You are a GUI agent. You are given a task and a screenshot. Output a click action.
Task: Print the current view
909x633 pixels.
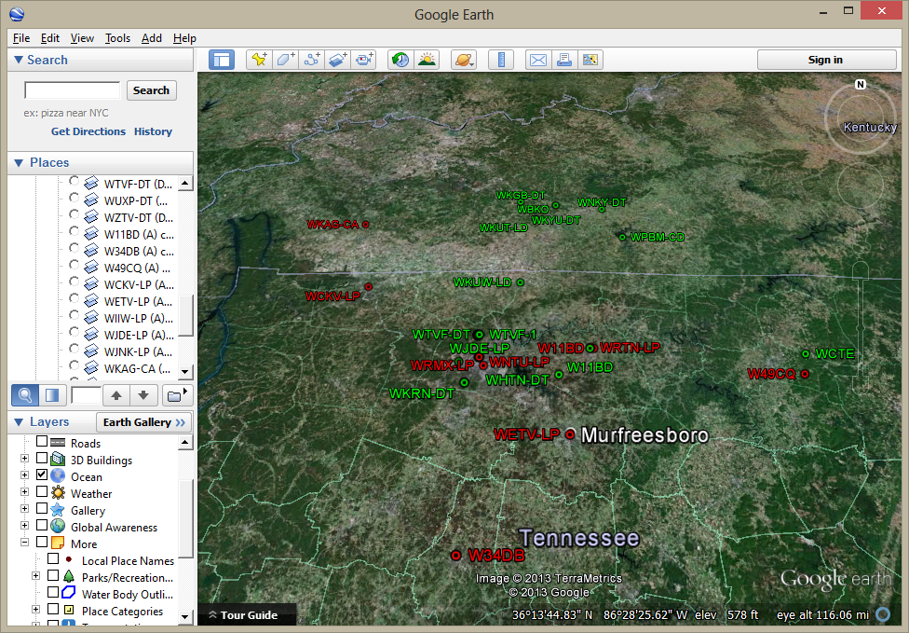[564, 60]
